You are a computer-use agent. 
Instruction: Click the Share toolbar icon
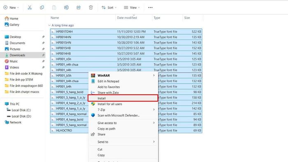[79, 7]
